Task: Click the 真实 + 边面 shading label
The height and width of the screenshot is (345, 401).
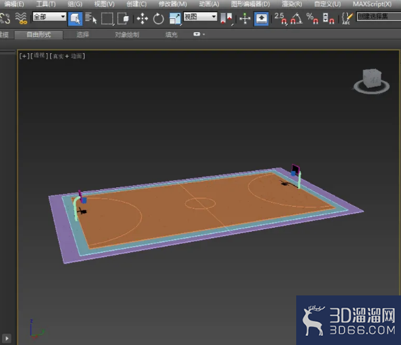Action: (67, 56)
